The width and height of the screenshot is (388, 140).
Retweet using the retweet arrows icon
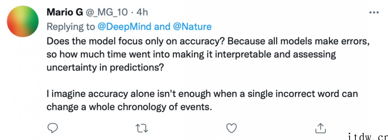coord(142,128)
